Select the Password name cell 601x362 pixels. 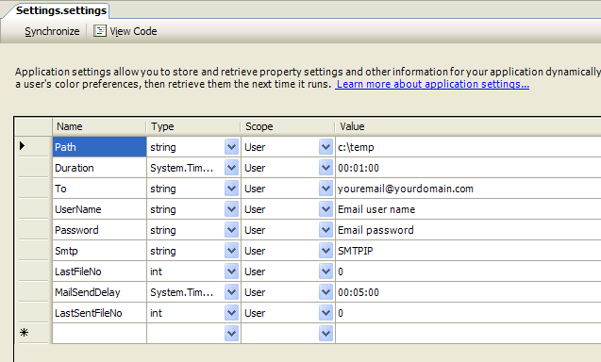click(99, 230)
